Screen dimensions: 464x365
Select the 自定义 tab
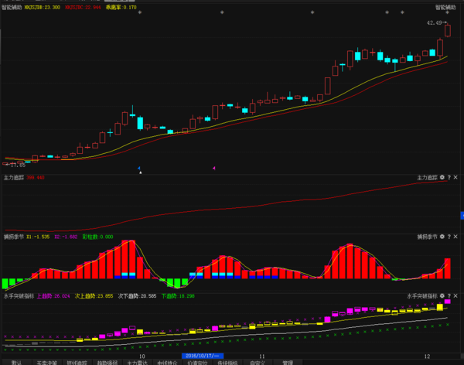(x=258, y=363)
